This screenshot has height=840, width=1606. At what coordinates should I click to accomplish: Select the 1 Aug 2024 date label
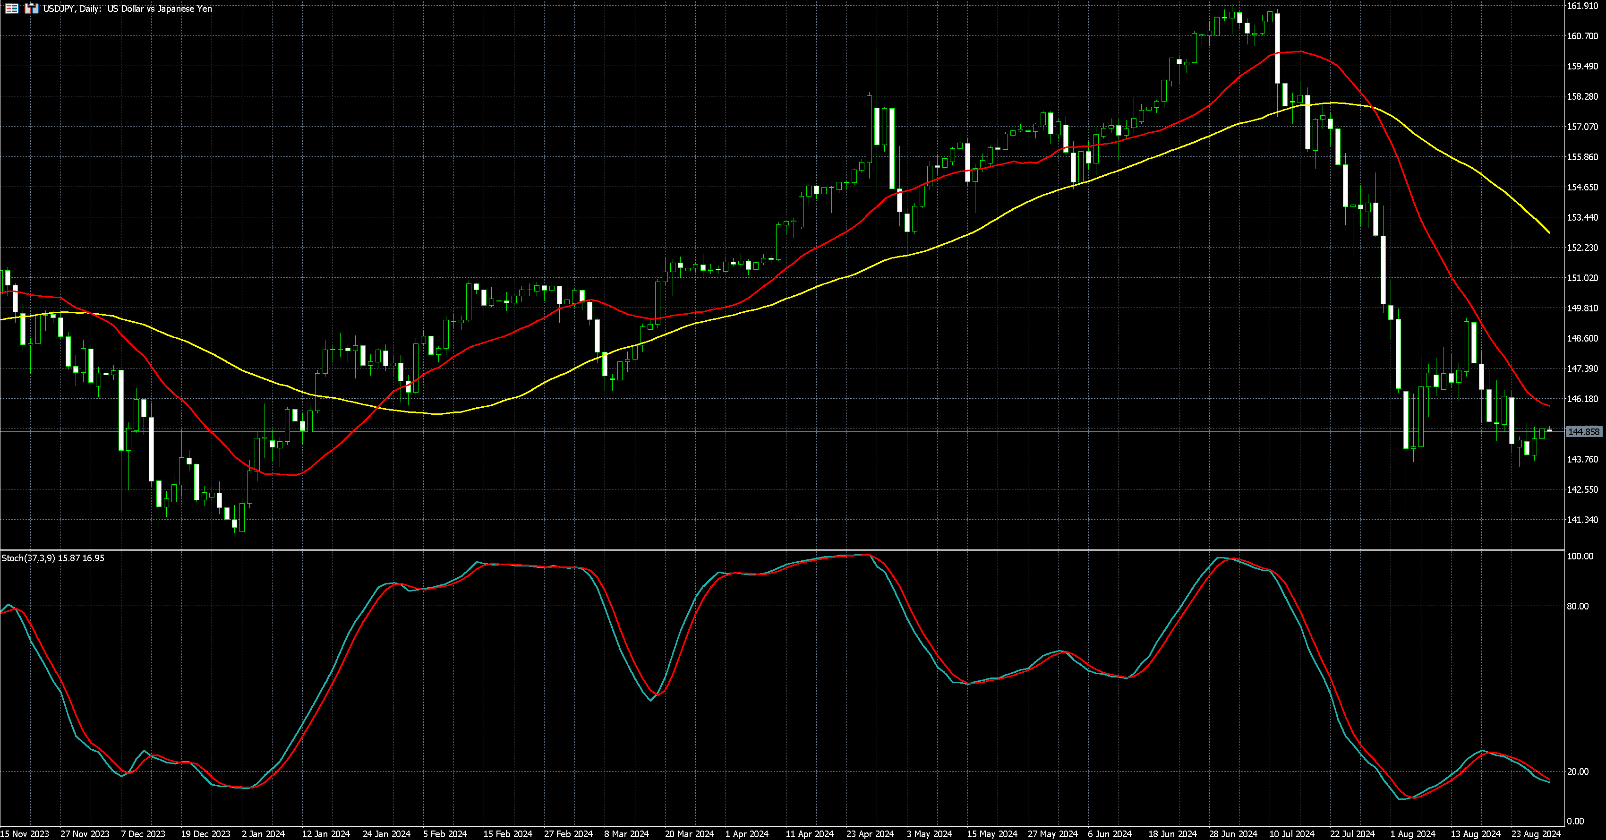[1413, 834]
